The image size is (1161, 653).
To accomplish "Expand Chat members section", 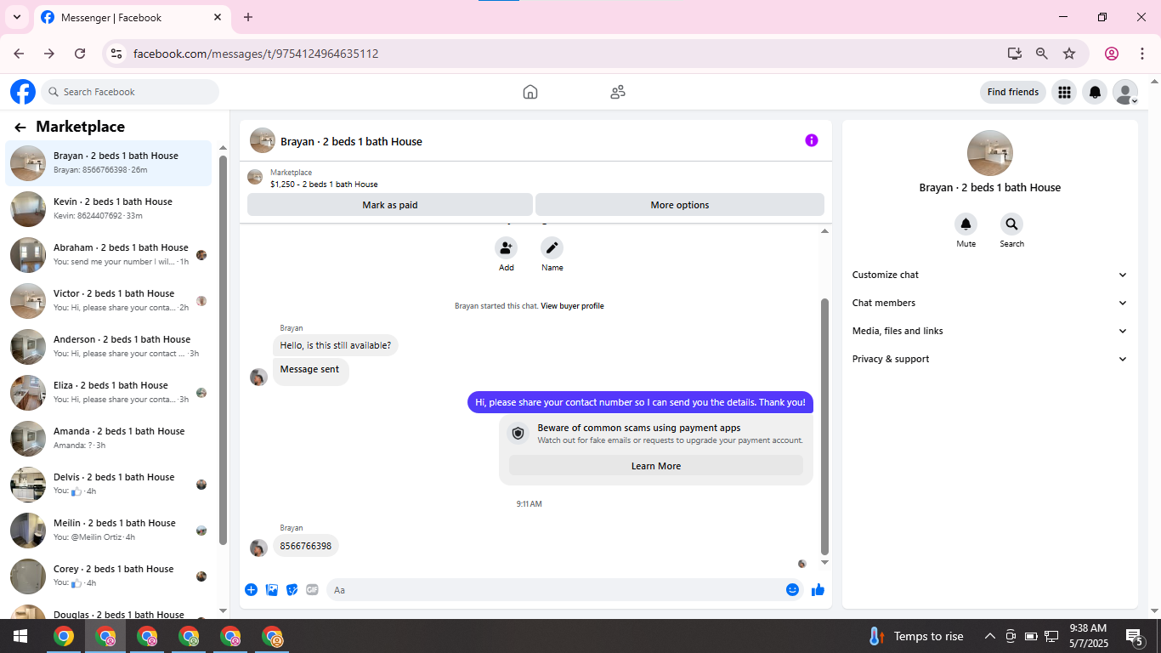I will (x=990, y=303).
